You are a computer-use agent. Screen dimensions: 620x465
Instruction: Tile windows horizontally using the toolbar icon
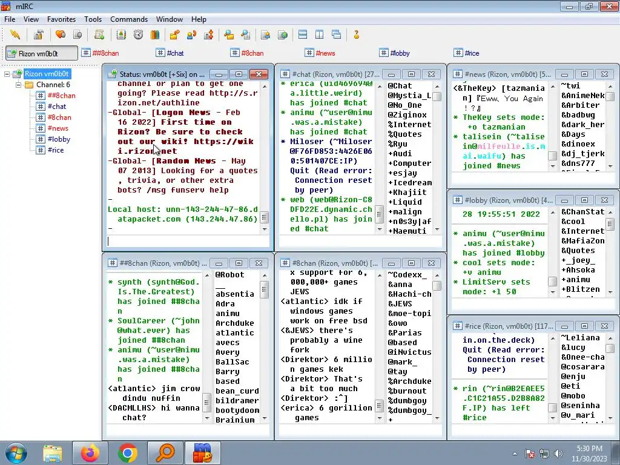(303, 35)
